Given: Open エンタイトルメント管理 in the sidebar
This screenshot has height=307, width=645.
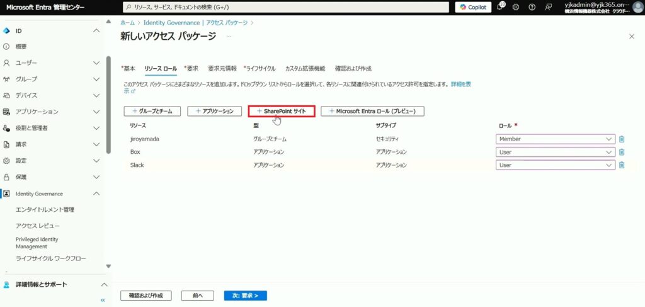Looking at the screenshot, I should [45, 210].
